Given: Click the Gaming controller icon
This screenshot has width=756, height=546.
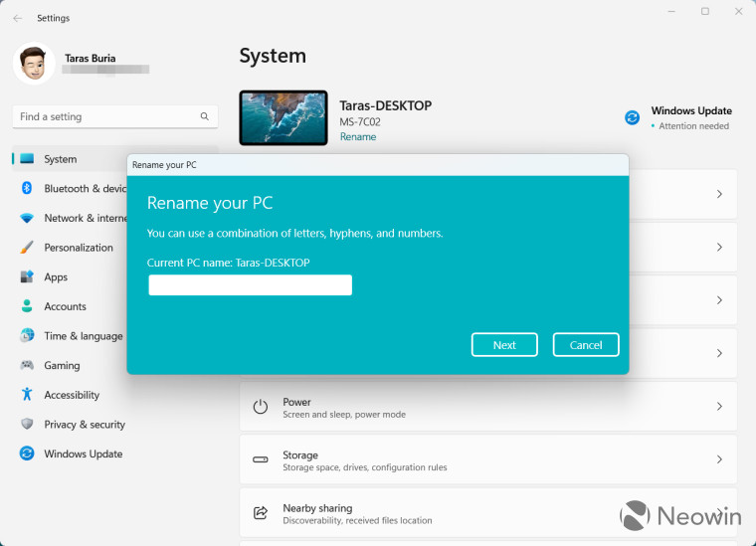Looking at the screenshot, I should click(27, 365).
